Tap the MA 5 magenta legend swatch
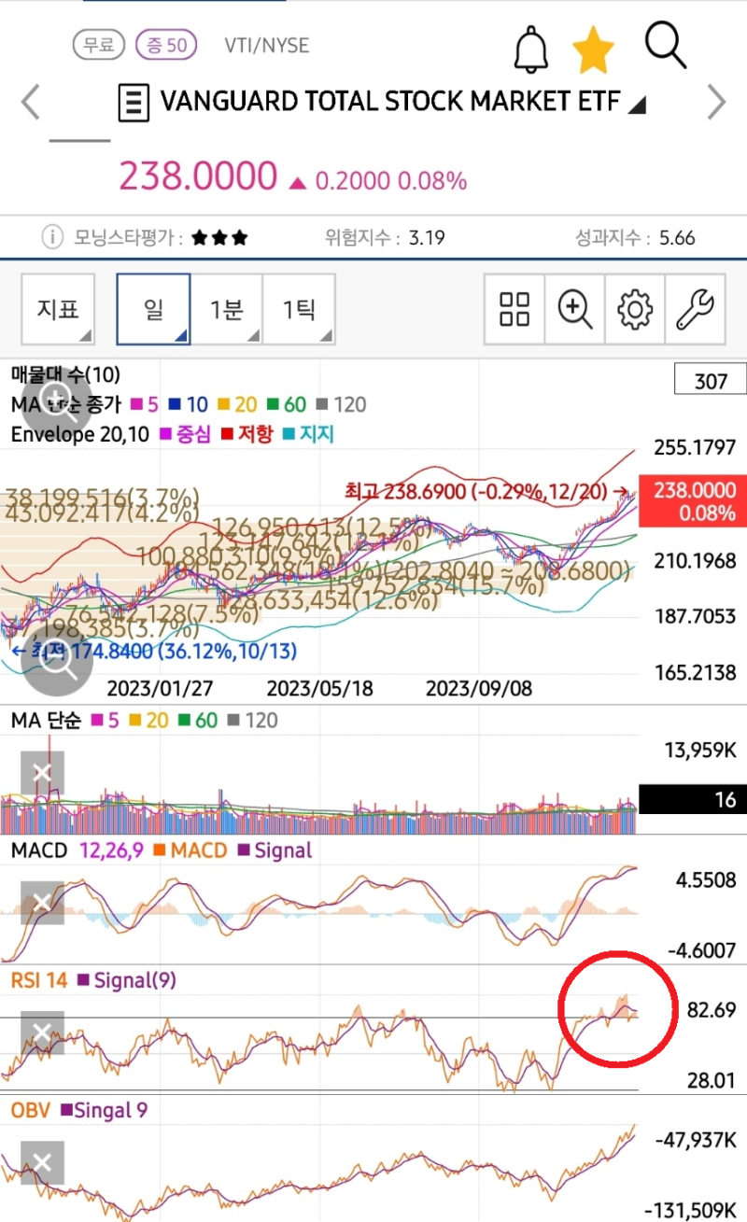 point(134,405)
